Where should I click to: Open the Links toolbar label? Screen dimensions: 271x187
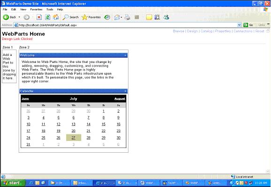point(262,25)
